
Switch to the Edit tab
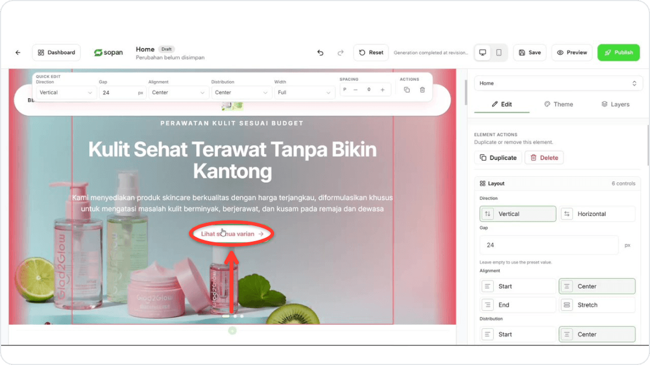pos(501,104)
